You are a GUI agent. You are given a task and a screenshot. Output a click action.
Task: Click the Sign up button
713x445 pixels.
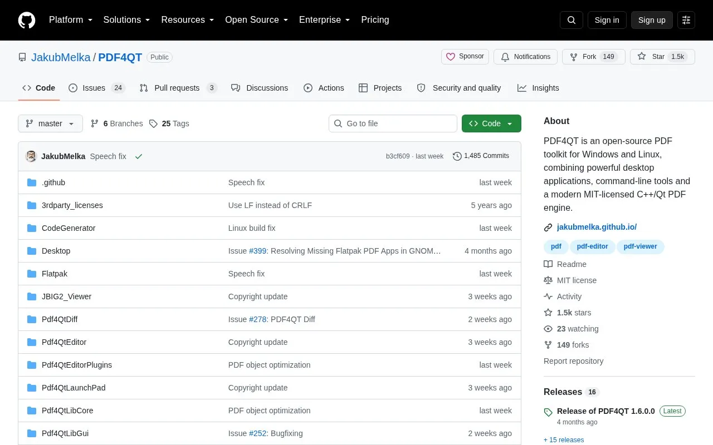click(652, 20)
